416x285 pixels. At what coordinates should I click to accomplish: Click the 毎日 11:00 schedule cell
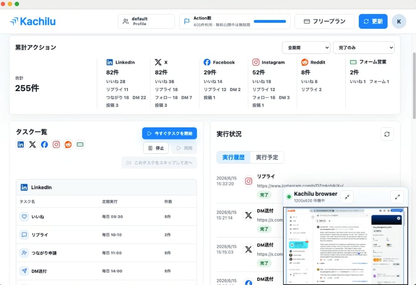(112, 253)
